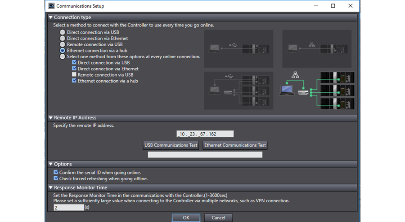This screenshot has width=405, height=222.
Task: Toggle Check forced refreshing when going offline
Action: [56, 178]
